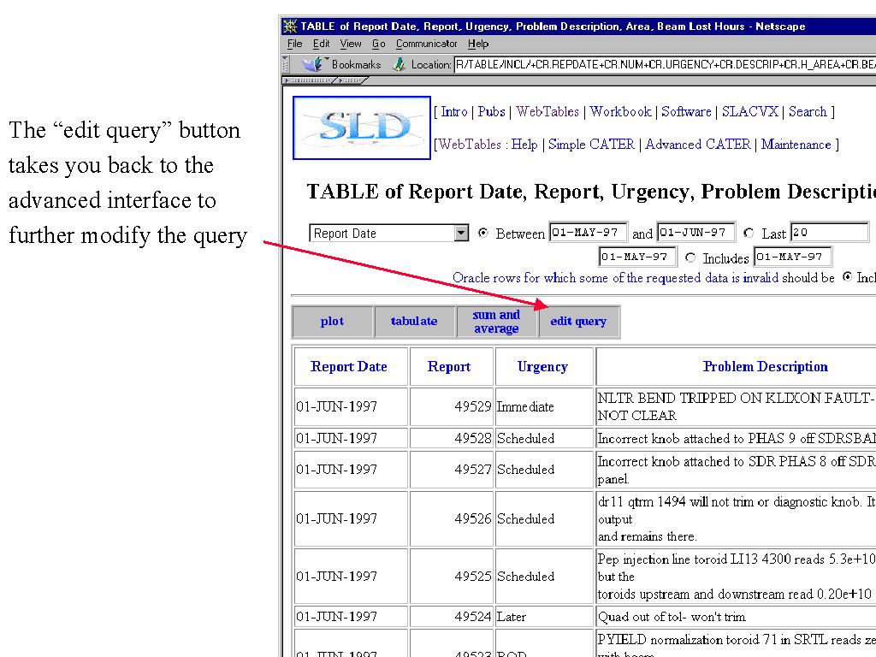Sort by the Urgency column header
This screenshot has height=657, width=876.
click(x=542, y=367)
